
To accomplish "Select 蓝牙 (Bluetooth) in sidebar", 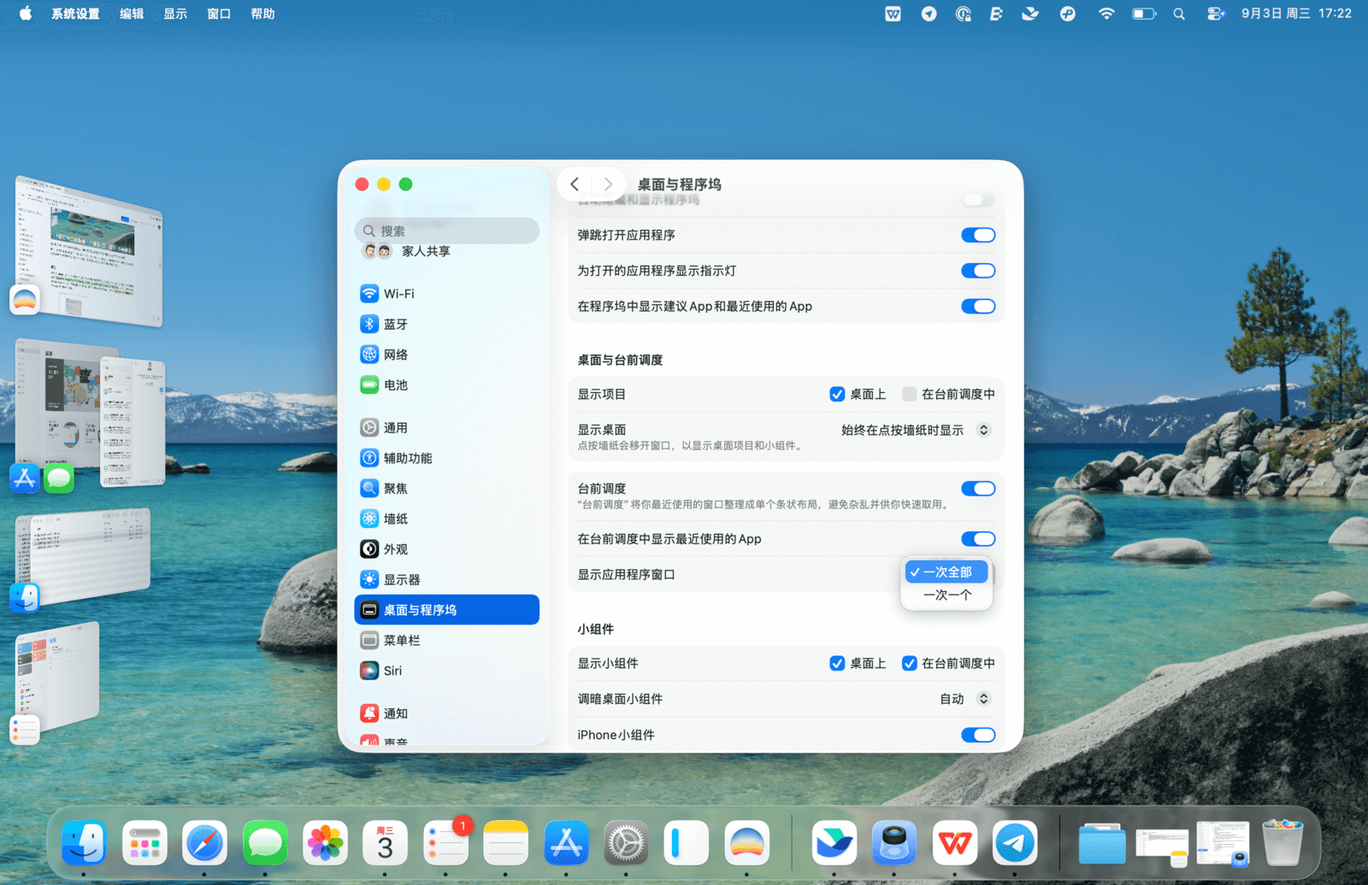I will point(395,325).
